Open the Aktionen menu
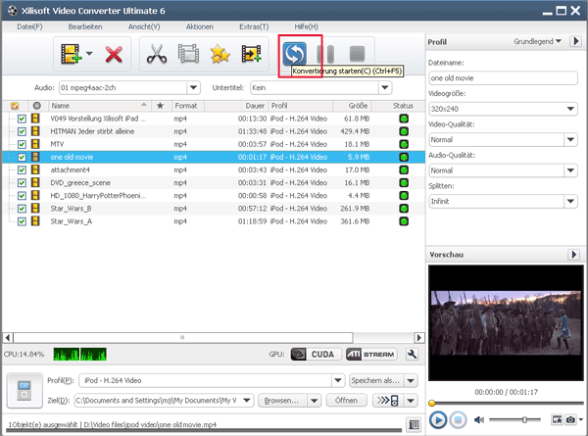Image resolution: width=588 pixels, height=436 pixels. pyautogui.click(x=200, y=26)
